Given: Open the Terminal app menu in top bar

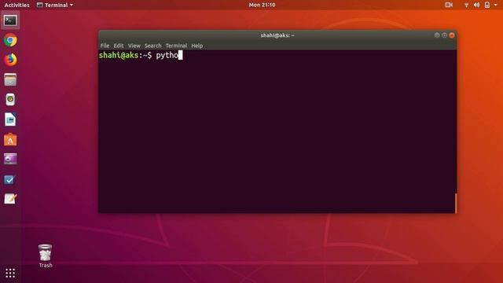Looking at the screenshot, I should coord(55,5).
